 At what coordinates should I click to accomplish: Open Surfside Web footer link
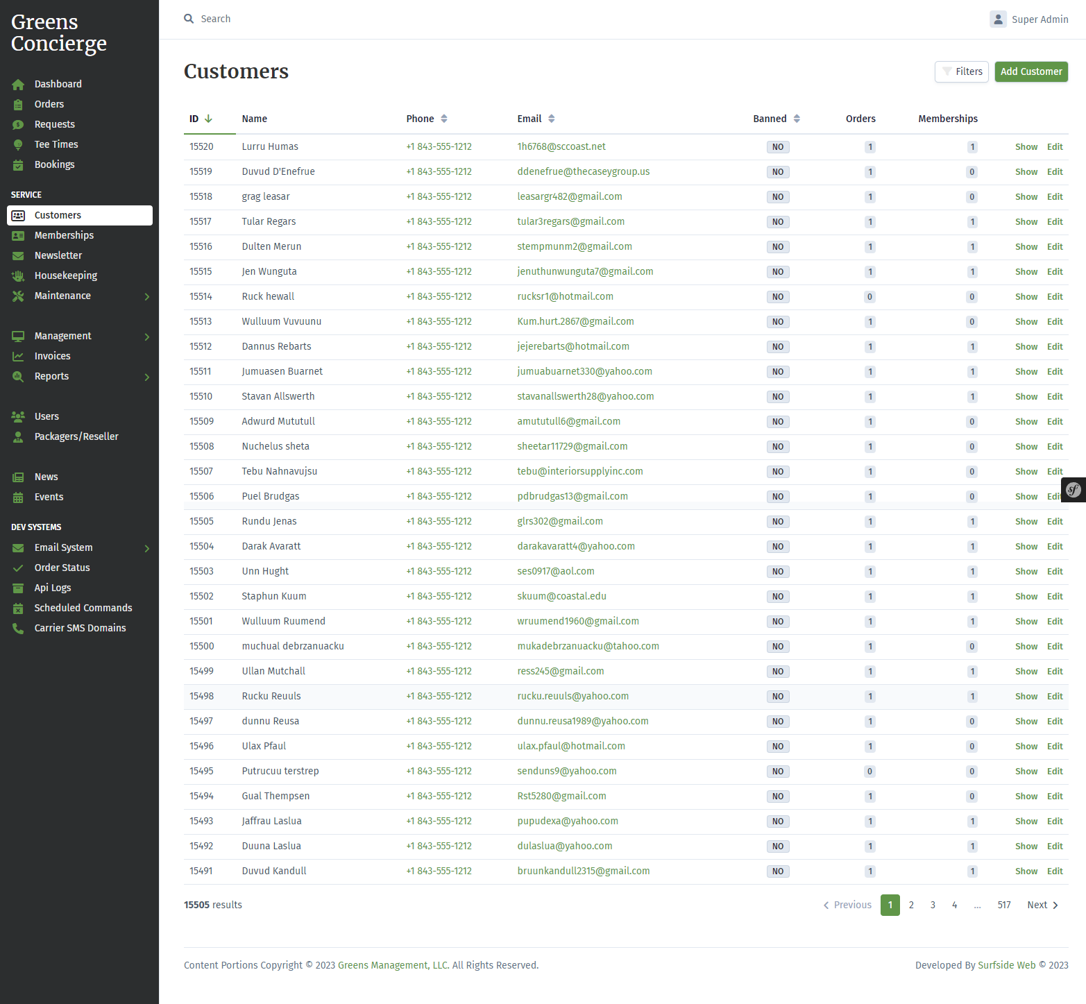click(x=1006, y=965)
